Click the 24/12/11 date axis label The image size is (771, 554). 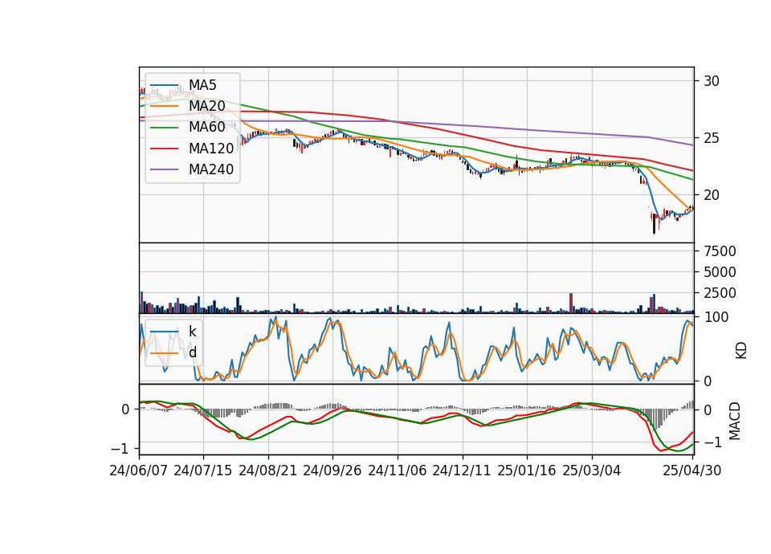462,470
